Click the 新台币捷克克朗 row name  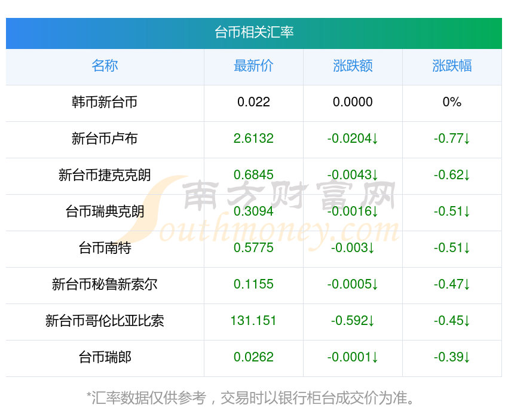coord(105,175)
